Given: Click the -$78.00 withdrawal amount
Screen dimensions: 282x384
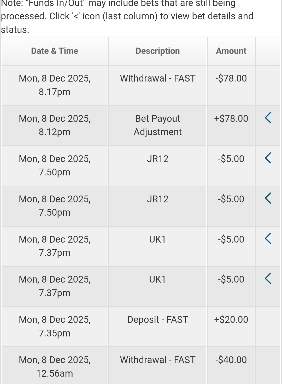Looking at the screenshot, I should [231, 78].
